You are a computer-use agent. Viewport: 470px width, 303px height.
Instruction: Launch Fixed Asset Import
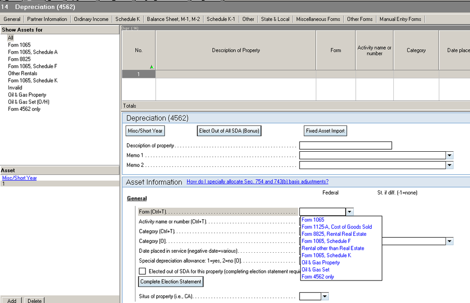[x=325, y=131]
